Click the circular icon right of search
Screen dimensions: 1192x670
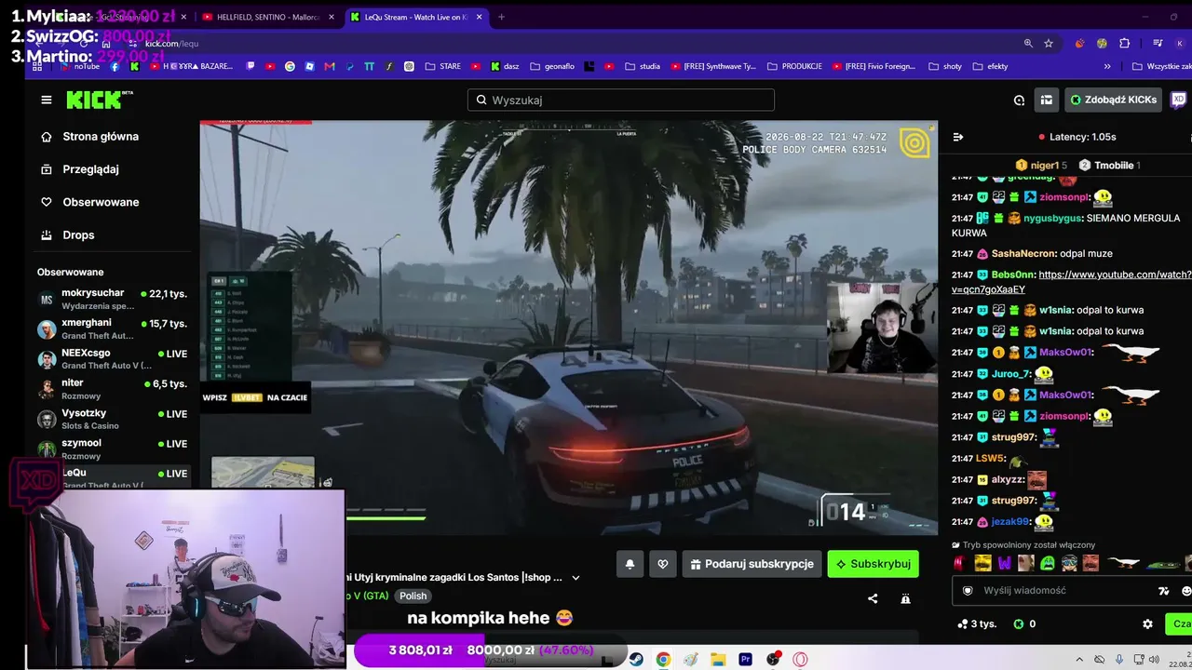[1019, 100]
